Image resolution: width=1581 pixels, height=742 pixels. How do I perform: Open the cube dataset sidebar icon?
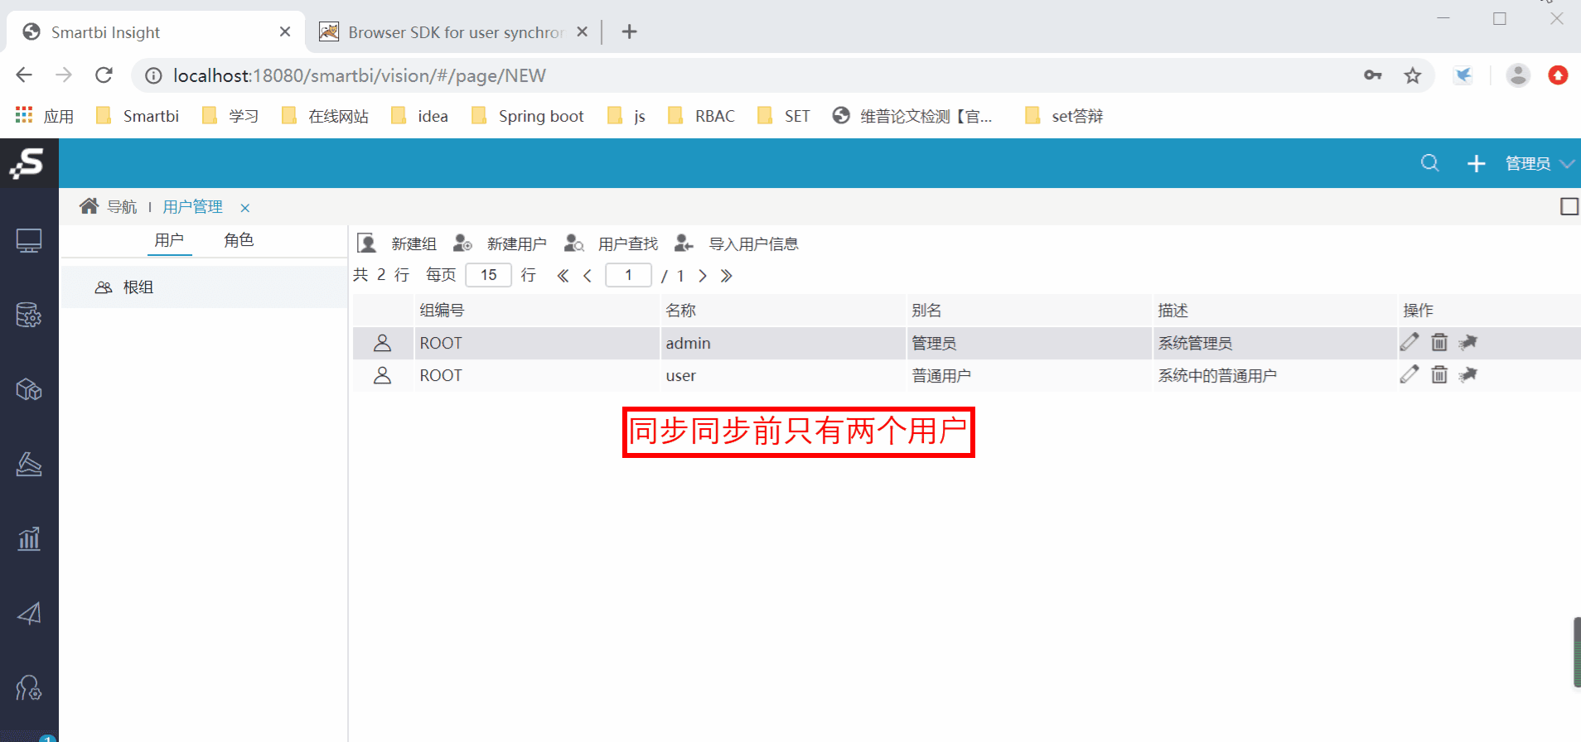tap(29, 389)
